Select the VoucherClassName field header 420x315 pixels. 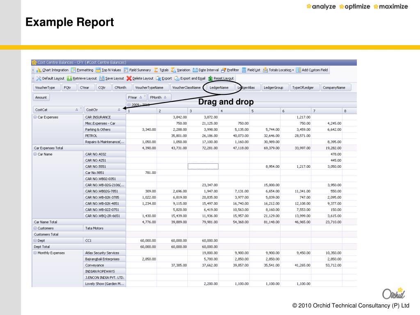[188, 88]
